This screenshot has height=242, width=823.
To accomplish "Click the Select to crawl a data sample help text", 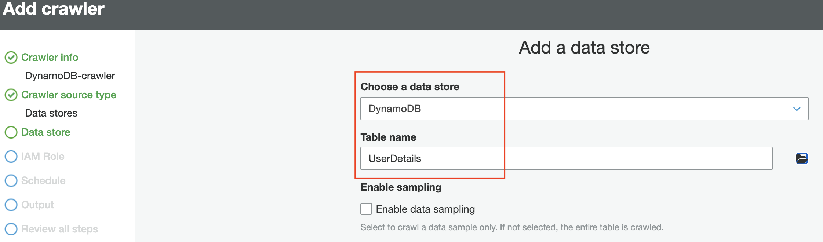I will tap(512, 227).
